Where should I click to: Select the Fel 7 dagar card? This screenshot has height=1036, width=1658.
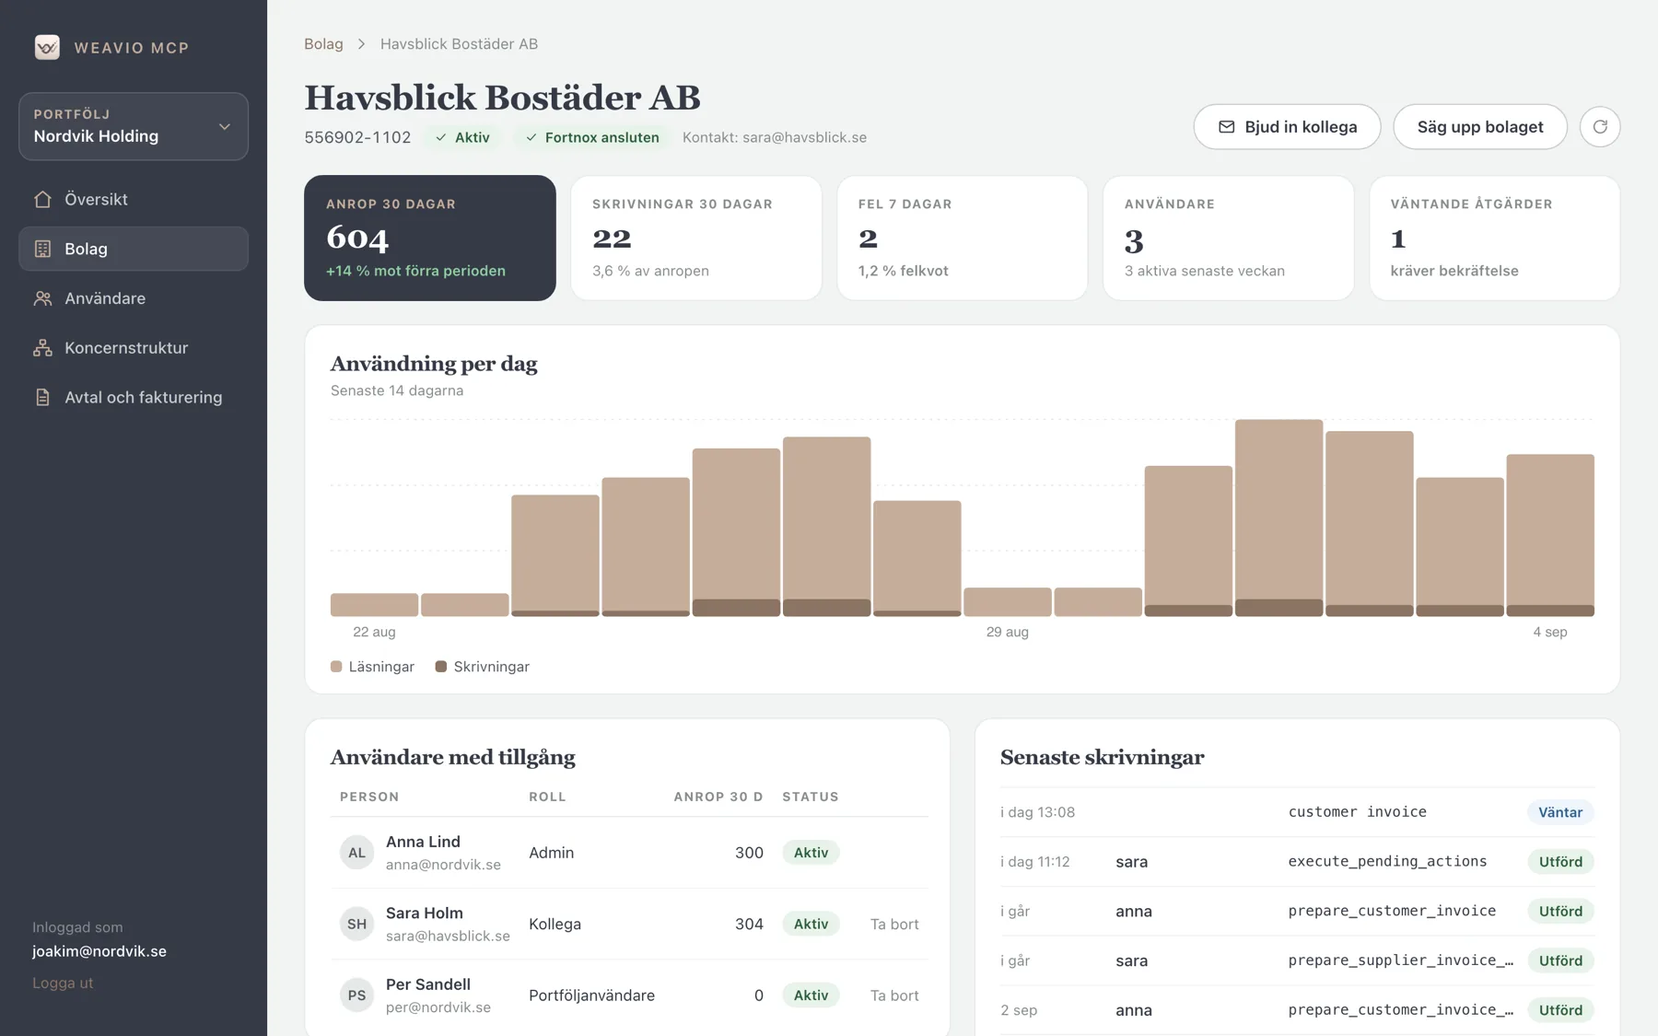pos(963,238)
